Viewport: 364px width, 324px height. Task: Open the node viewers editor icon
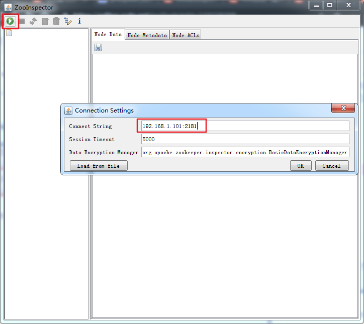(68, 21)
